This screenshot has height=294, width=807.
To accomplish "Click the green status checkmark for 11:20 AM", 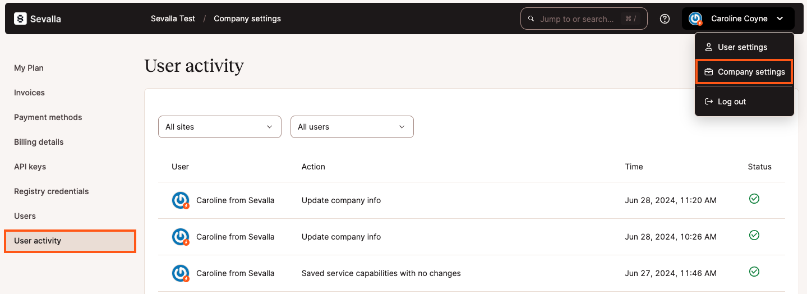I will (x=754, y=199).
